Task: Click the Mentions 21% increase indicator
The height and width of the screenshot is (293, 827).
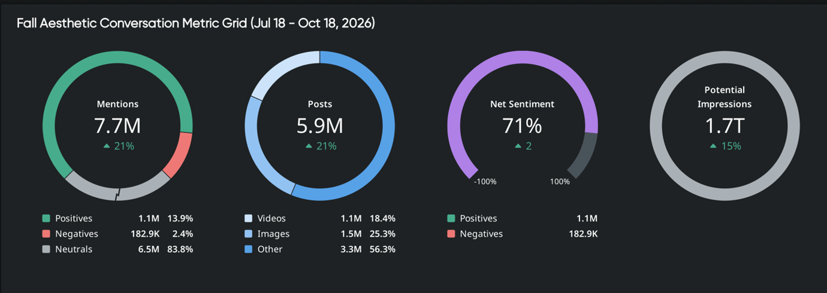Action: pyautogui.click(x=119, y=146)
